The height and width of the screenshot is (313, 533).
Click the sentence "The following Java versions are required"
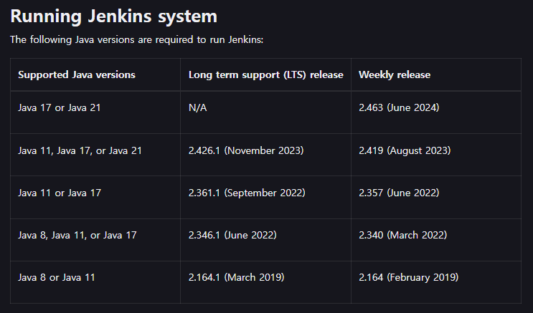coord(136,39)
